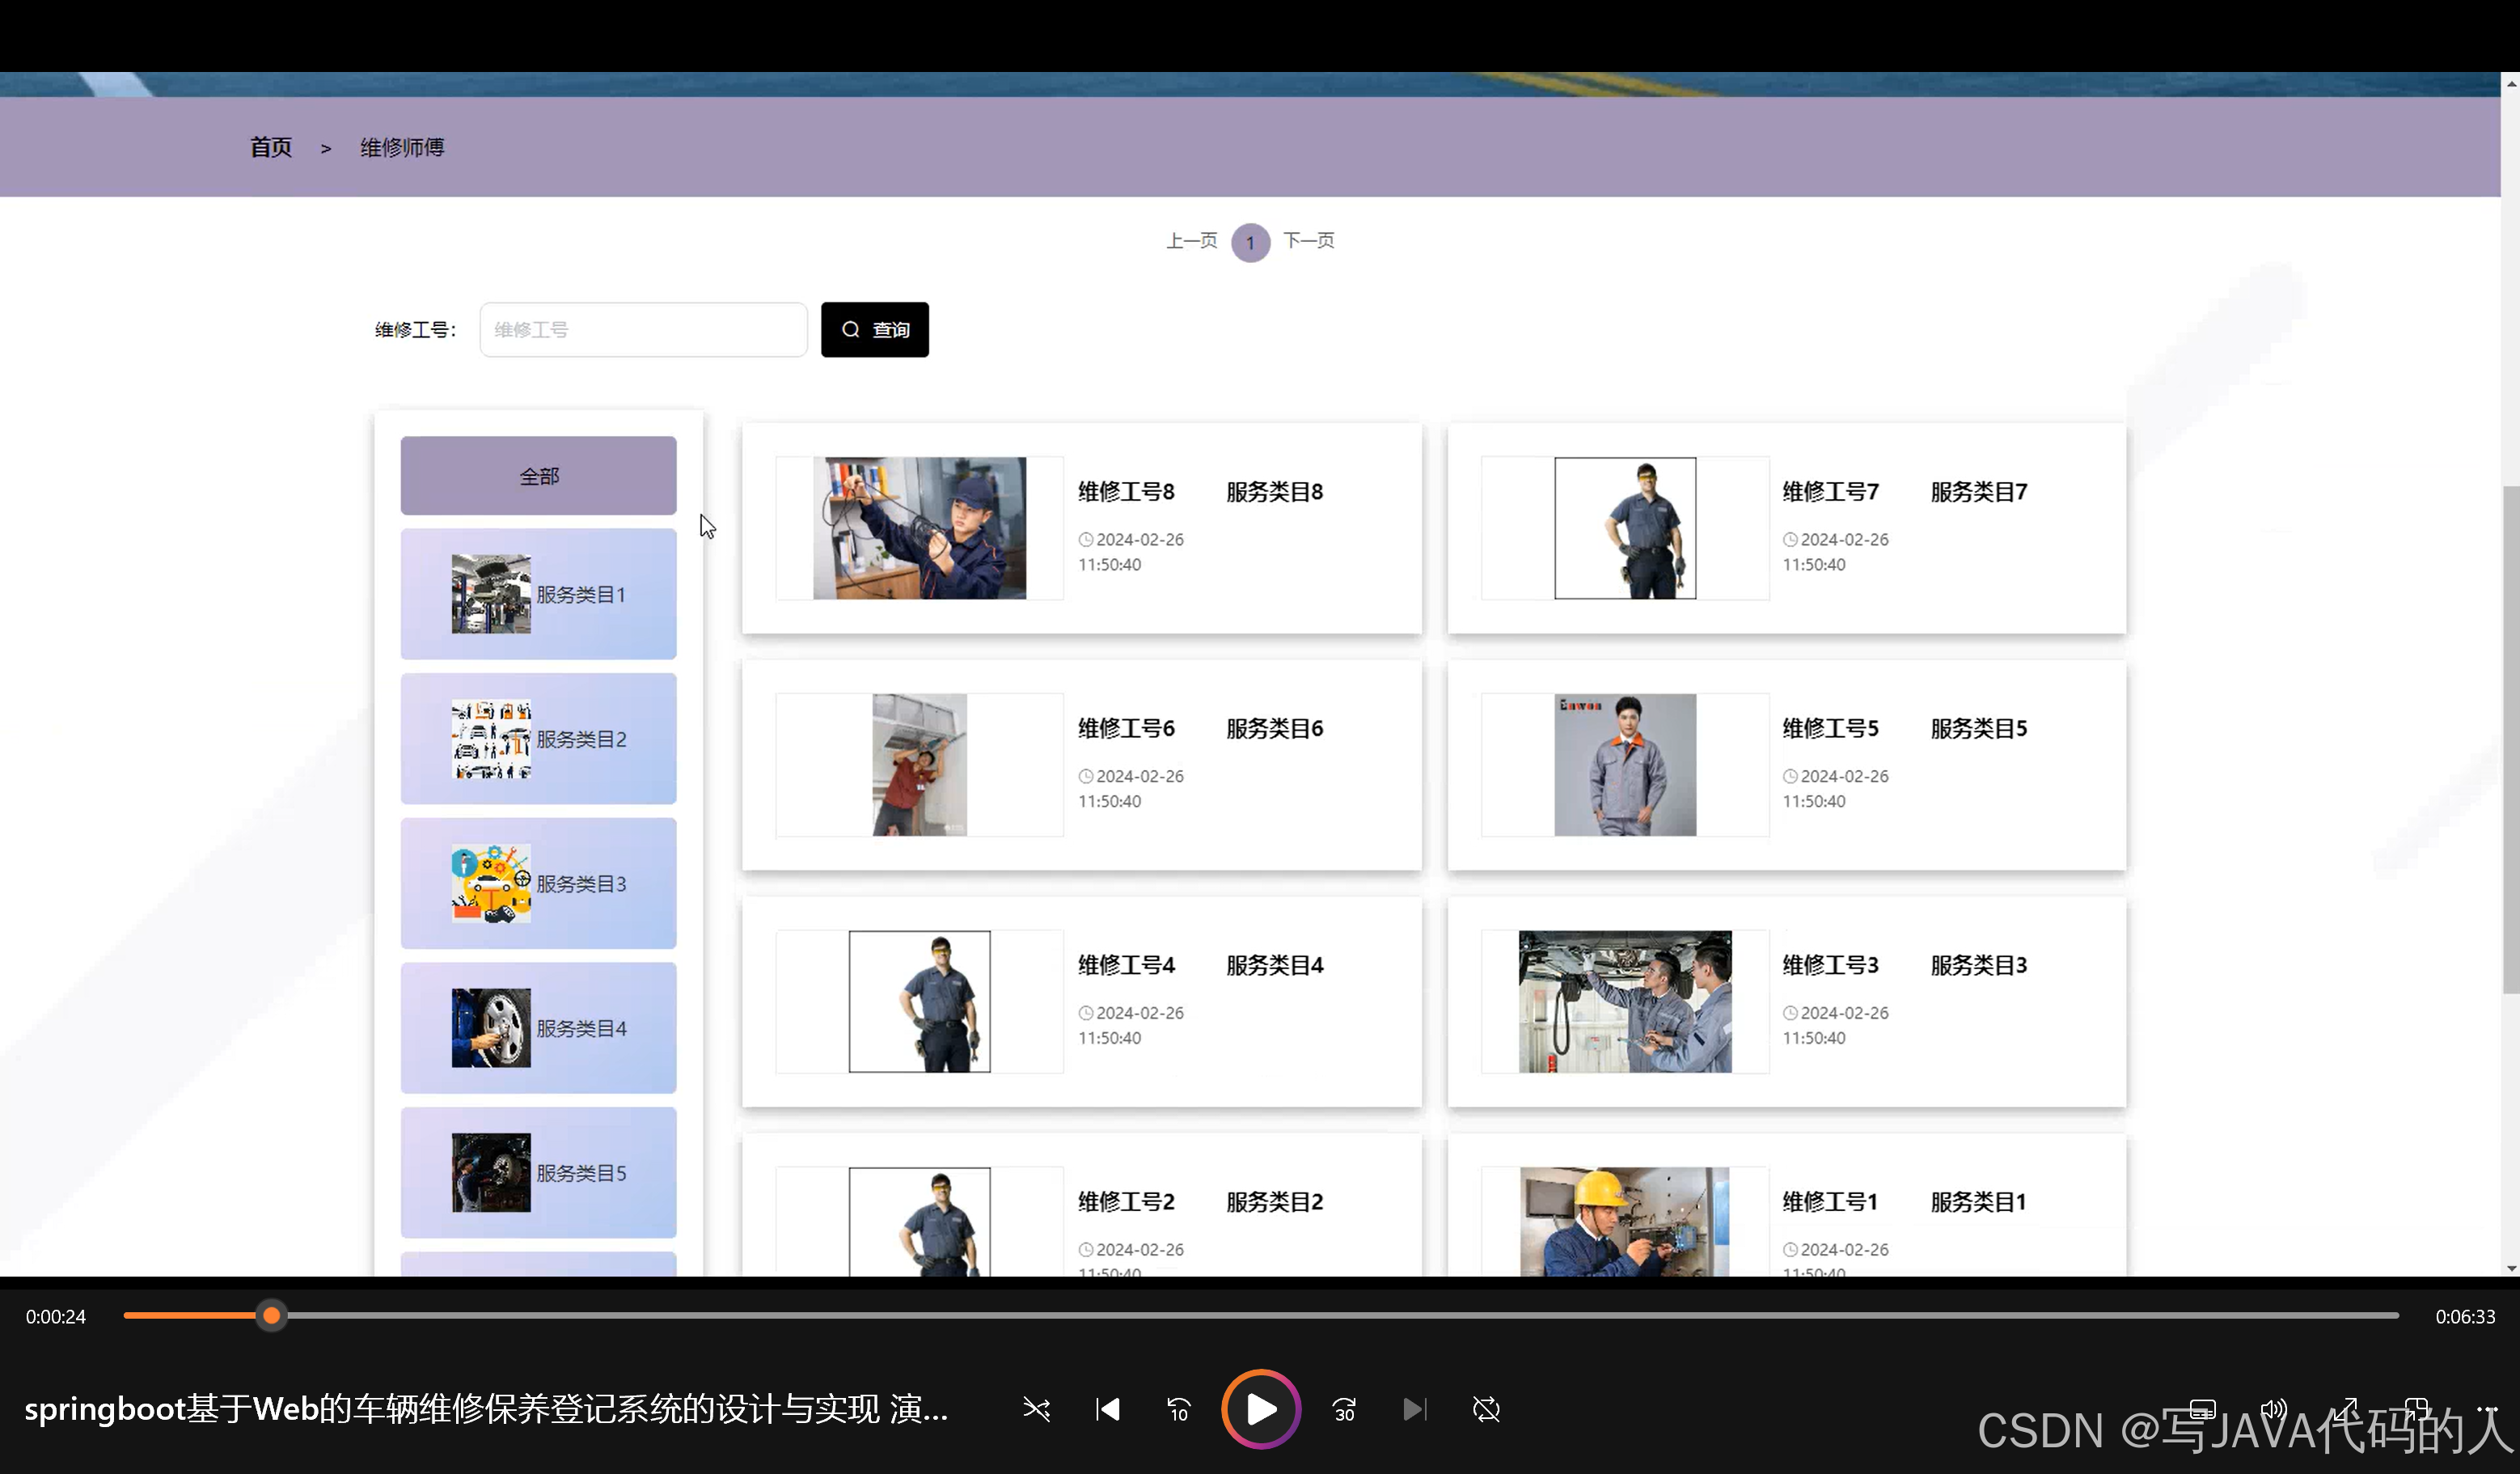
Task: Click the 维修工号 search input field
Action: [x=643, y=329]
